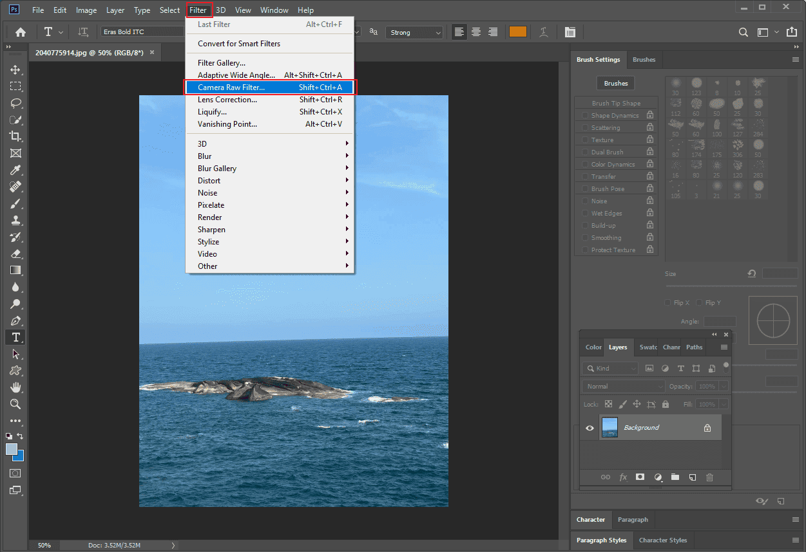The width and height of the screenshot is (806, 552).
Task: Click the Delete layer trash icon
Action: tap(709, 477)
